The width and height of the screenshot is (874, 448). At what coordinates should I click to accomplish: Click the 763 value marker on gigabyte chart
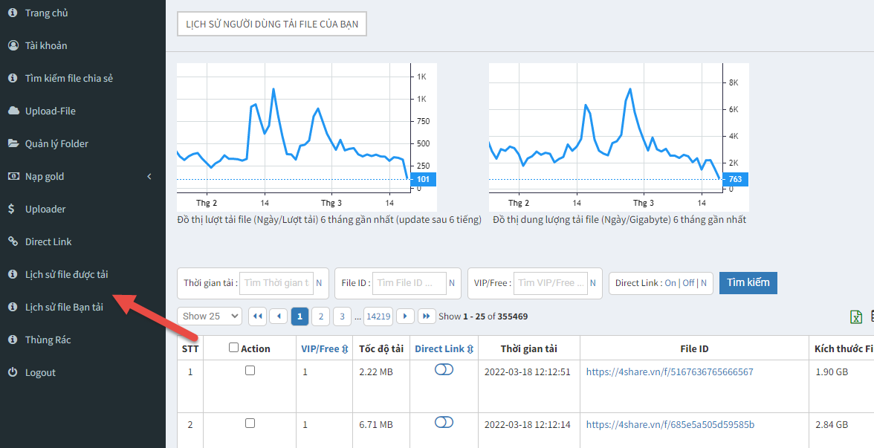(x=734, y=179)
